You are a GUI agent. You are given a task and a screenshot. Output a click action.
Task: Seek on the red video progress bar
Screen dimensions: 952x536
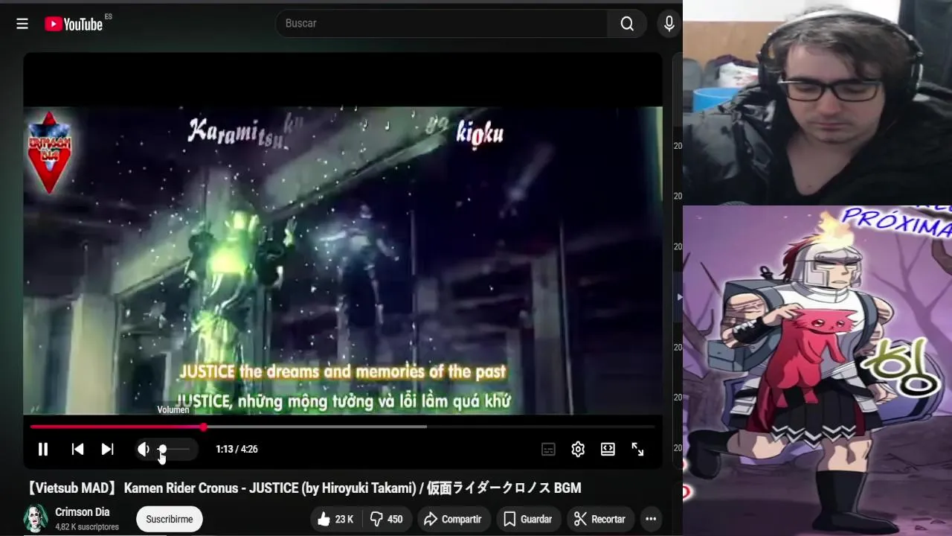click(342, 427)
